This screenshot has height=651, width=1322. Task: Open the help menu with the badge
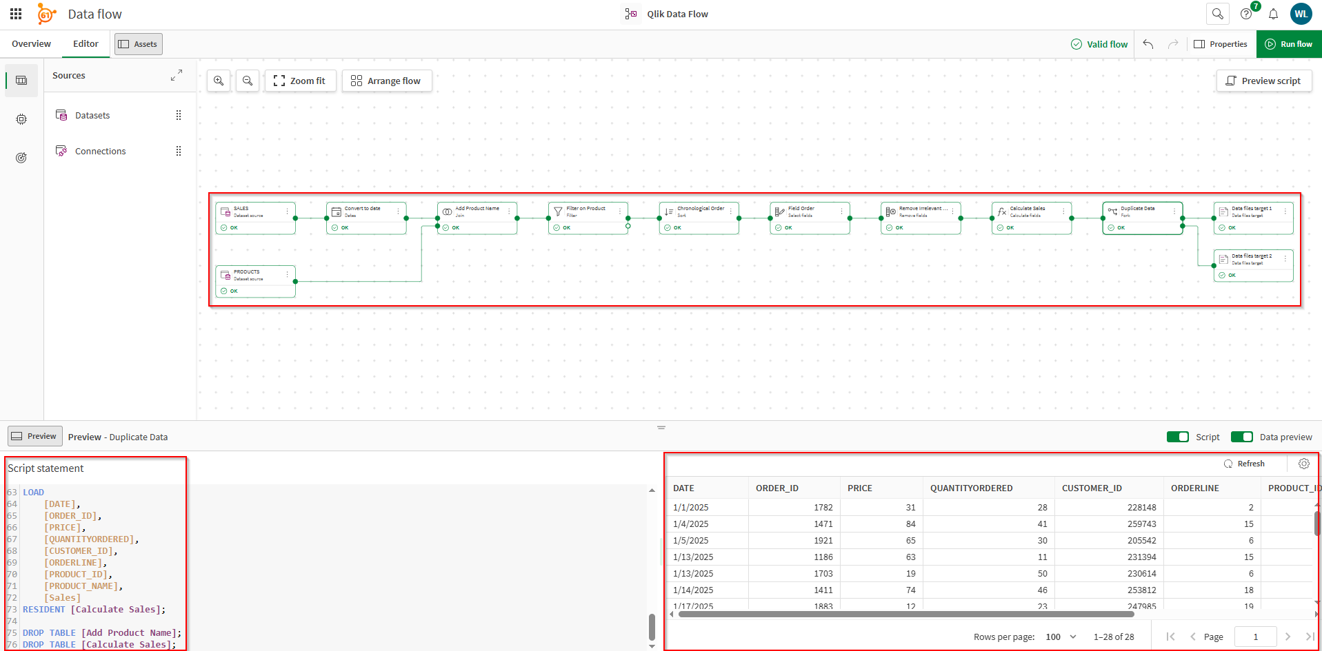coord(1245,14)
